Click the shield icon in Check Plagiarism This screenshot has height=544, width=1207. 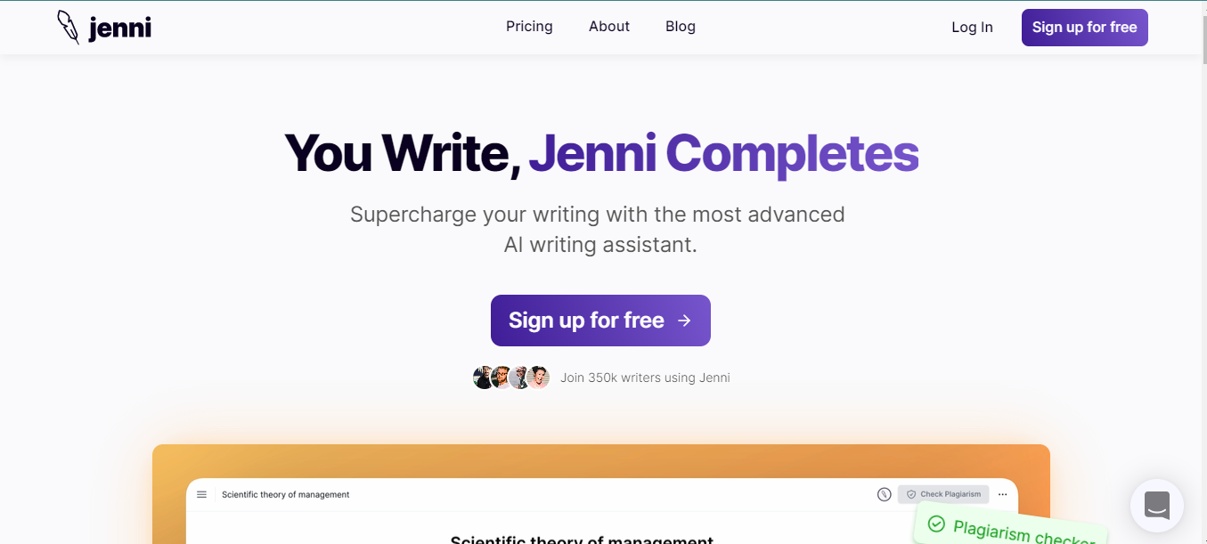pyautogui.click(x=911, y=494)
